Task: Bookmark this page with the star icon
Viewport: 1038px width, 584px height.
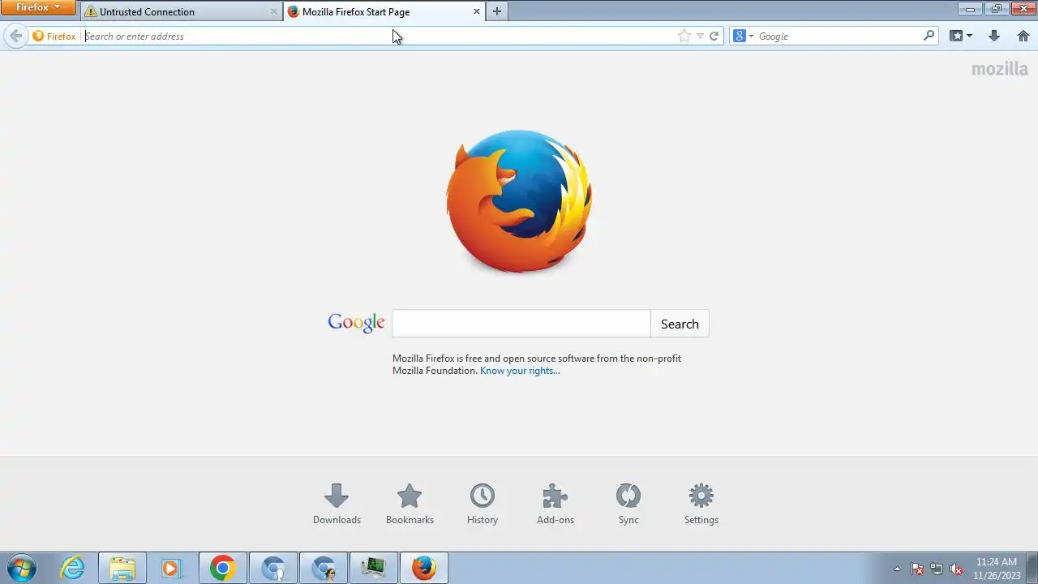Action: 684,36
